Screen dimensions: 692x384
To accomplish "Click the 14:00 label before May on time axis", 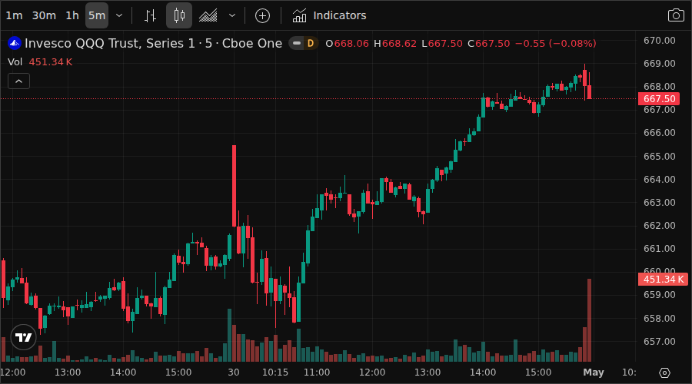I will click(x=482, y=372).
